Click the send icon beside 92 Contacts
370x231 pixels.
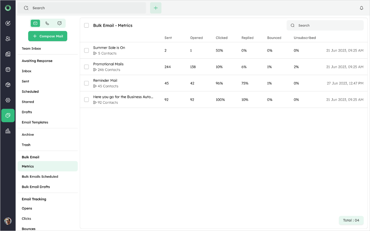point(95,103)
